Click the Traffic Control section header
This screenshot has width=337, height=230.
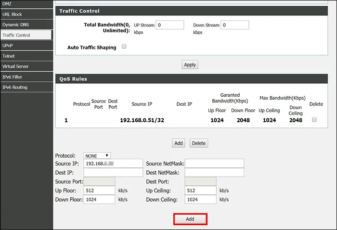(x=192, y=11)
